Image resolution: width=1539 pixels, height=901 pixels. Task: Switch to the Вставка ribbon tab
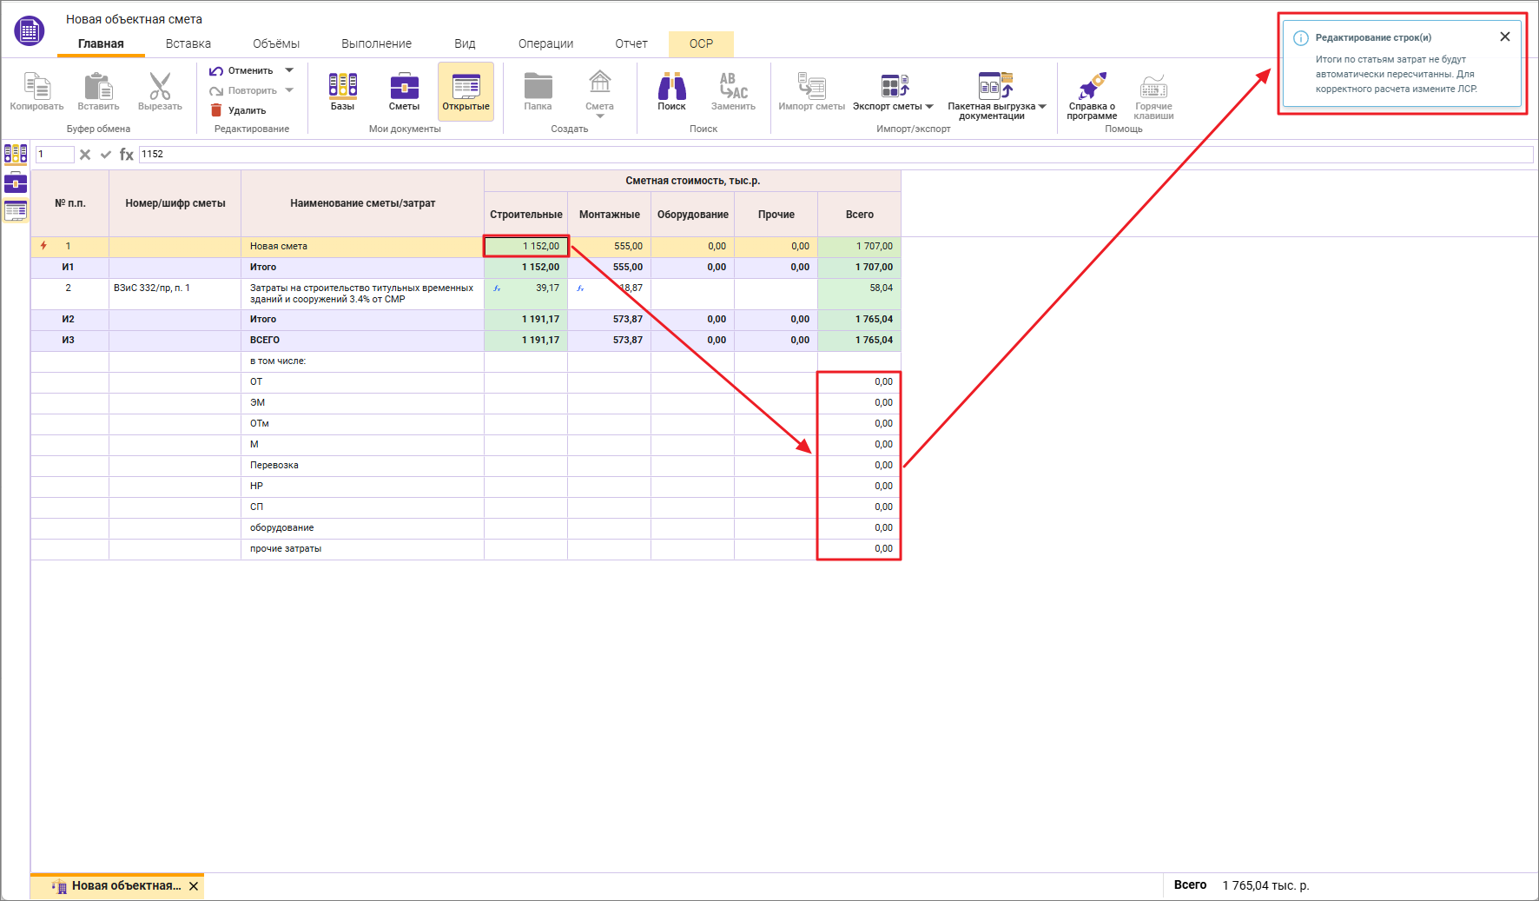coord(188,43)
